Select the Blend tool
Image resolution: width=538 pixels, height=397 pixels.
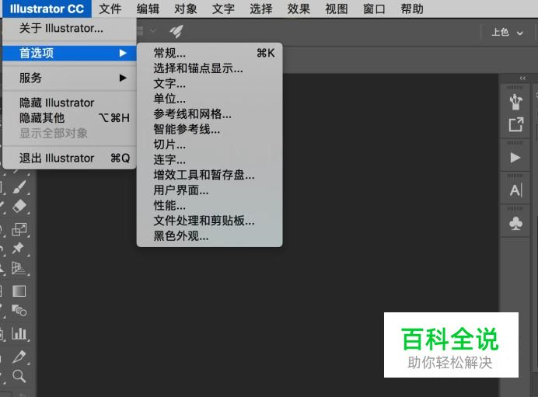point(19,311)
